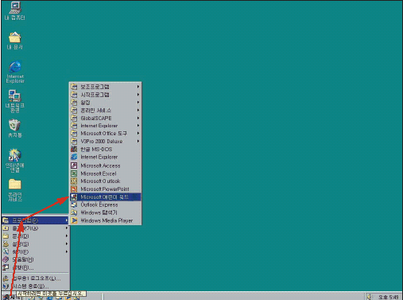Select the Online Services folder on desktop
This screenshot has width=403, height=300.
(15, 190)
